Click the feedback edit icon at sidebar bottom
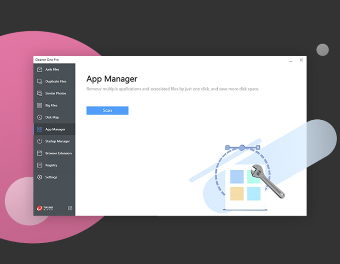 [x=70, y=208]
